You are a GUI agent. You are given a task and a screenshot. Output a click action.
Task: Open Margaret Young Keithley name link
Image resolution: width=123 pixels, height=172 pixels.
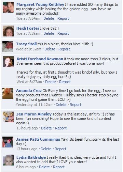[40, 4]
